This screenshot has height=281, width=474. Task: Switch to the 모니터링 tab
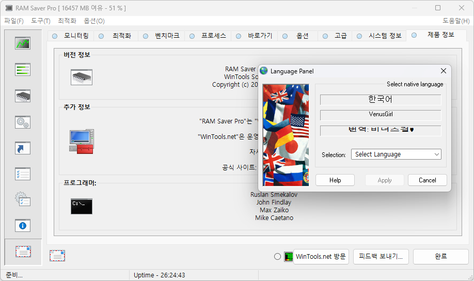[71, 36]
